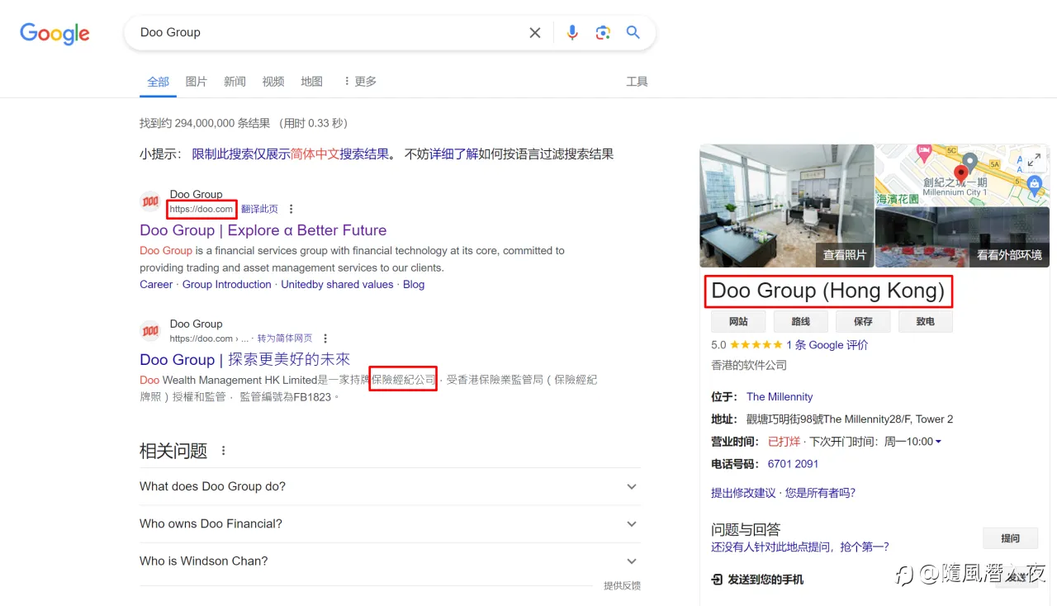Open Google Lens image search icon

[x=603, y=32]
